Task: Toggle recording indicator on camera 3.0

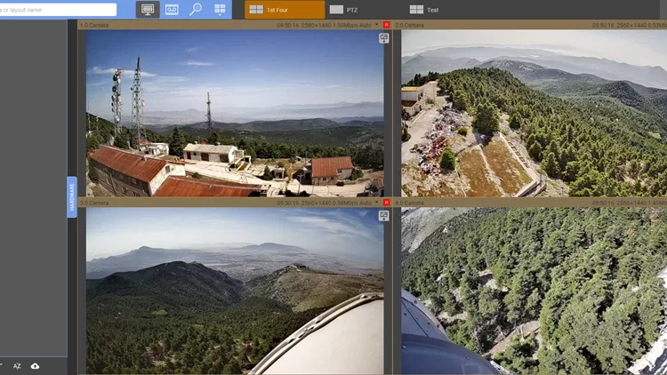Action: [386, 203]
